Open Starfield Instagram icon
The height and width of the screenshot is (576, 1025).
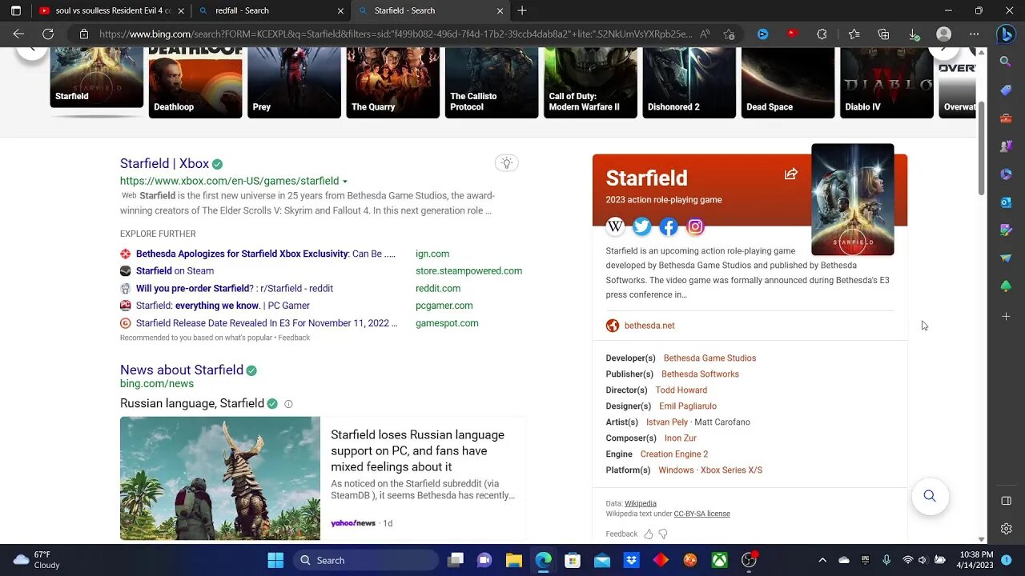(695, 226)
